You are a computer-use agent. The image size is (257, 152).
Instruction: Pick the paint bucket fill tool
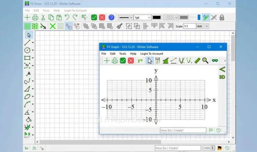click(x=28, y=120)
